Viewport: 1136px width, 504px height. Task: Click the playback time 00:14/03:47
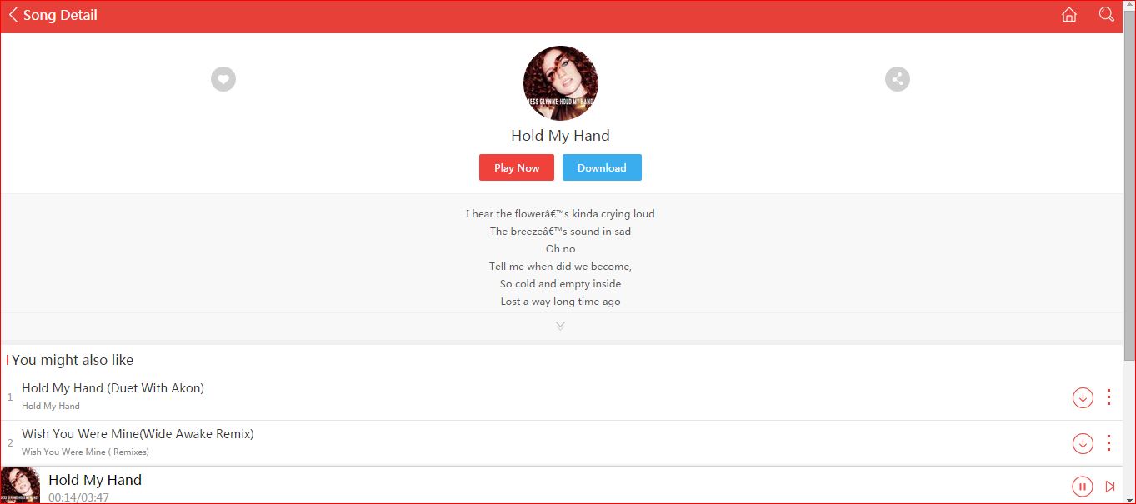78,497
